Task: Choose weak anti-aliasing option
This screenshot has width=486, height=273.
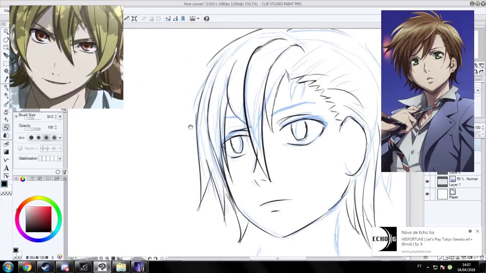Action: click(x=39, y=138)
